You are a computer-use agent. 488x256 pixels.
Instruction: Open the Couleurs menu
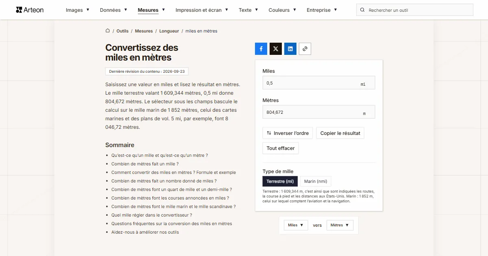tap(282, 10)
